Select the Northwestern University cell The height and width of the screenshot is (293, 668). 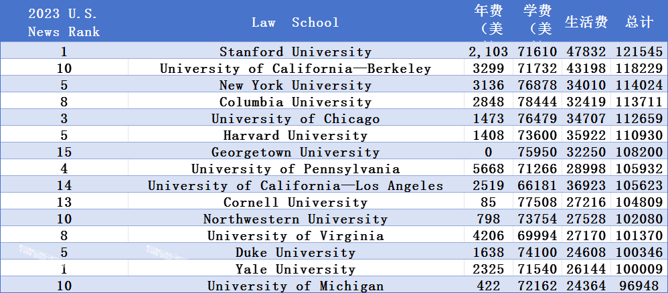click(x=296, y=219)
